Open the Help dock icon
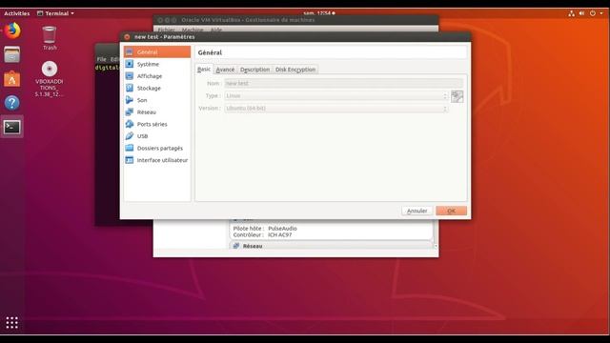 click(x=12, y=103)
